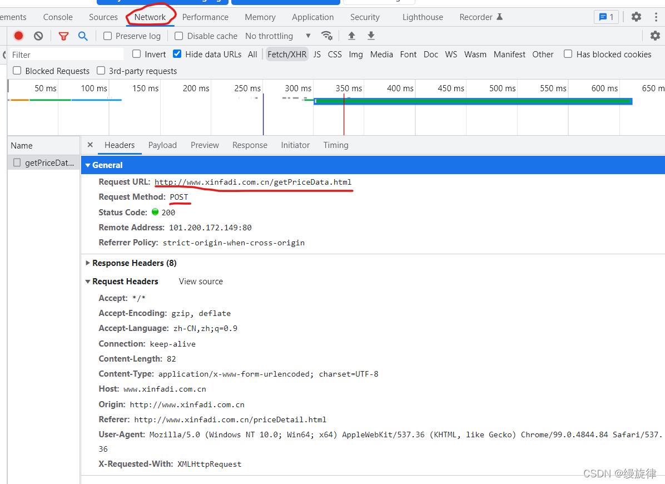665x484 pixels.
Task: Clear the network log
Action: coord(38,36)
